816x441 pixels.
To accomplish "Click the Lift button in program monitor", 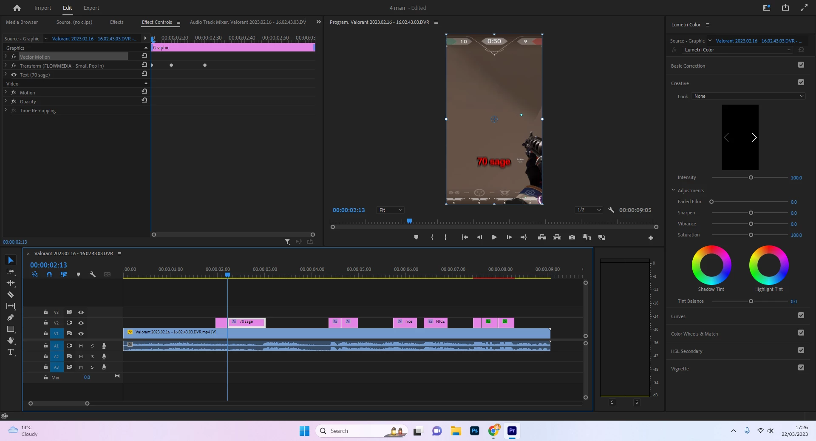I will 542,237.
